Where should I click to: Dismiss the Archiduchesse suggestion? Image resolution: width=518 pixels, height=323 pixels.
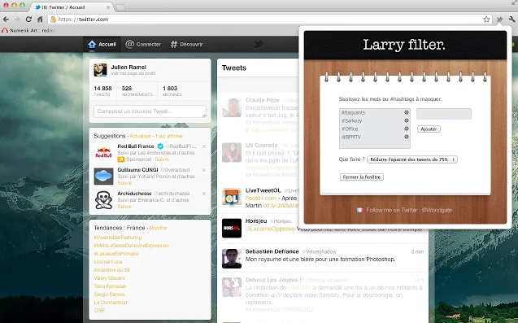204,194
